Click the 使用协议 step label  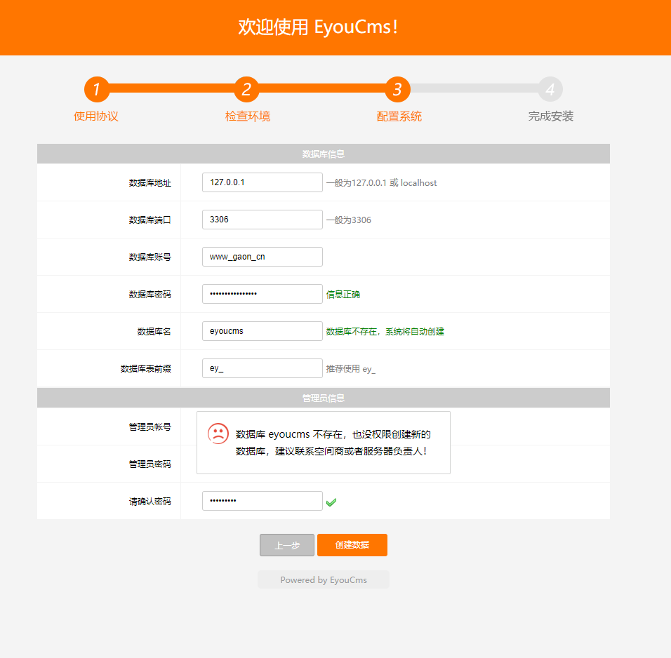click(96, 116)
